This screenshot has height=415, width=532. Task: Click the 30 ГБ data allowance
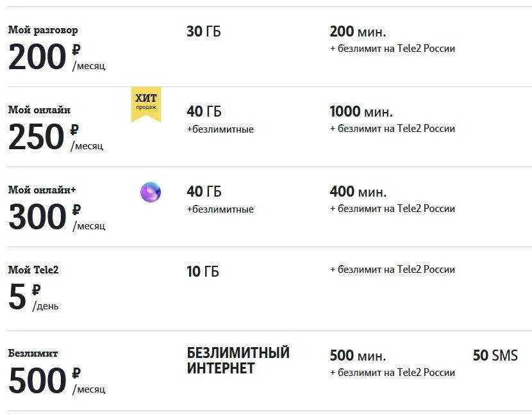point(203,31)
